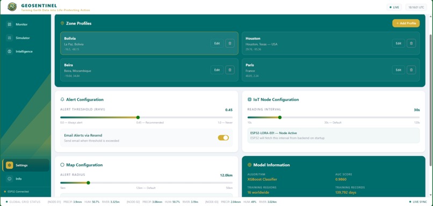Click the 0.45 — Recommended label
Screen dimensions: 433x206
(150, 123)
